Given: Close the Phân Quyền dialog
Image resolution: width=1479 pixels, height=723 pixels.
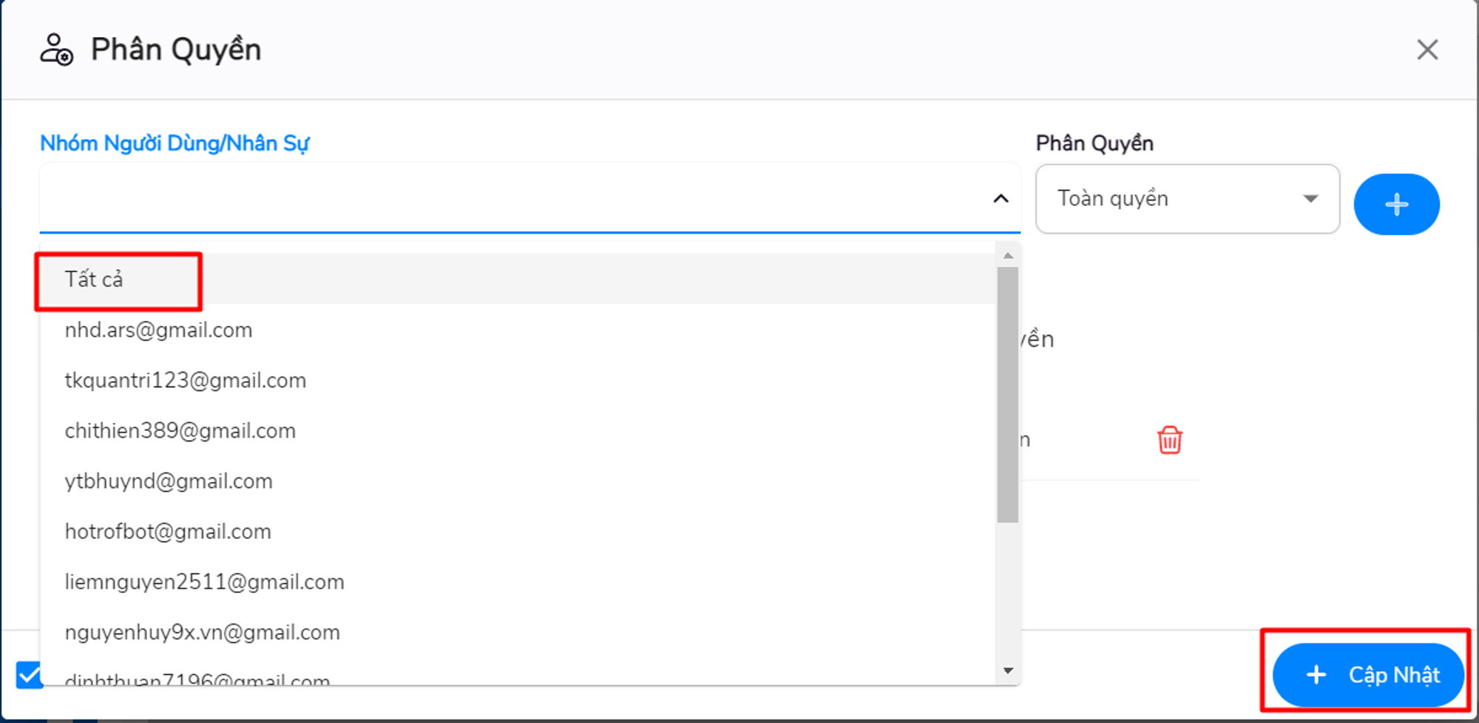Looking at the screenshot, I should click(x=1426, y=50).
